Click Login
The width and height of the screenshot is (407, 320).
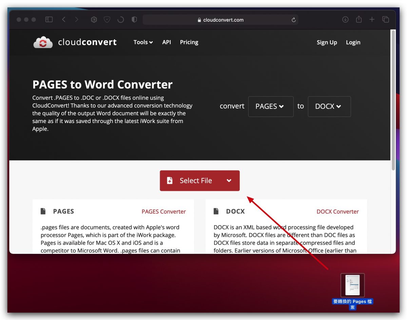(x=353, y=42)
